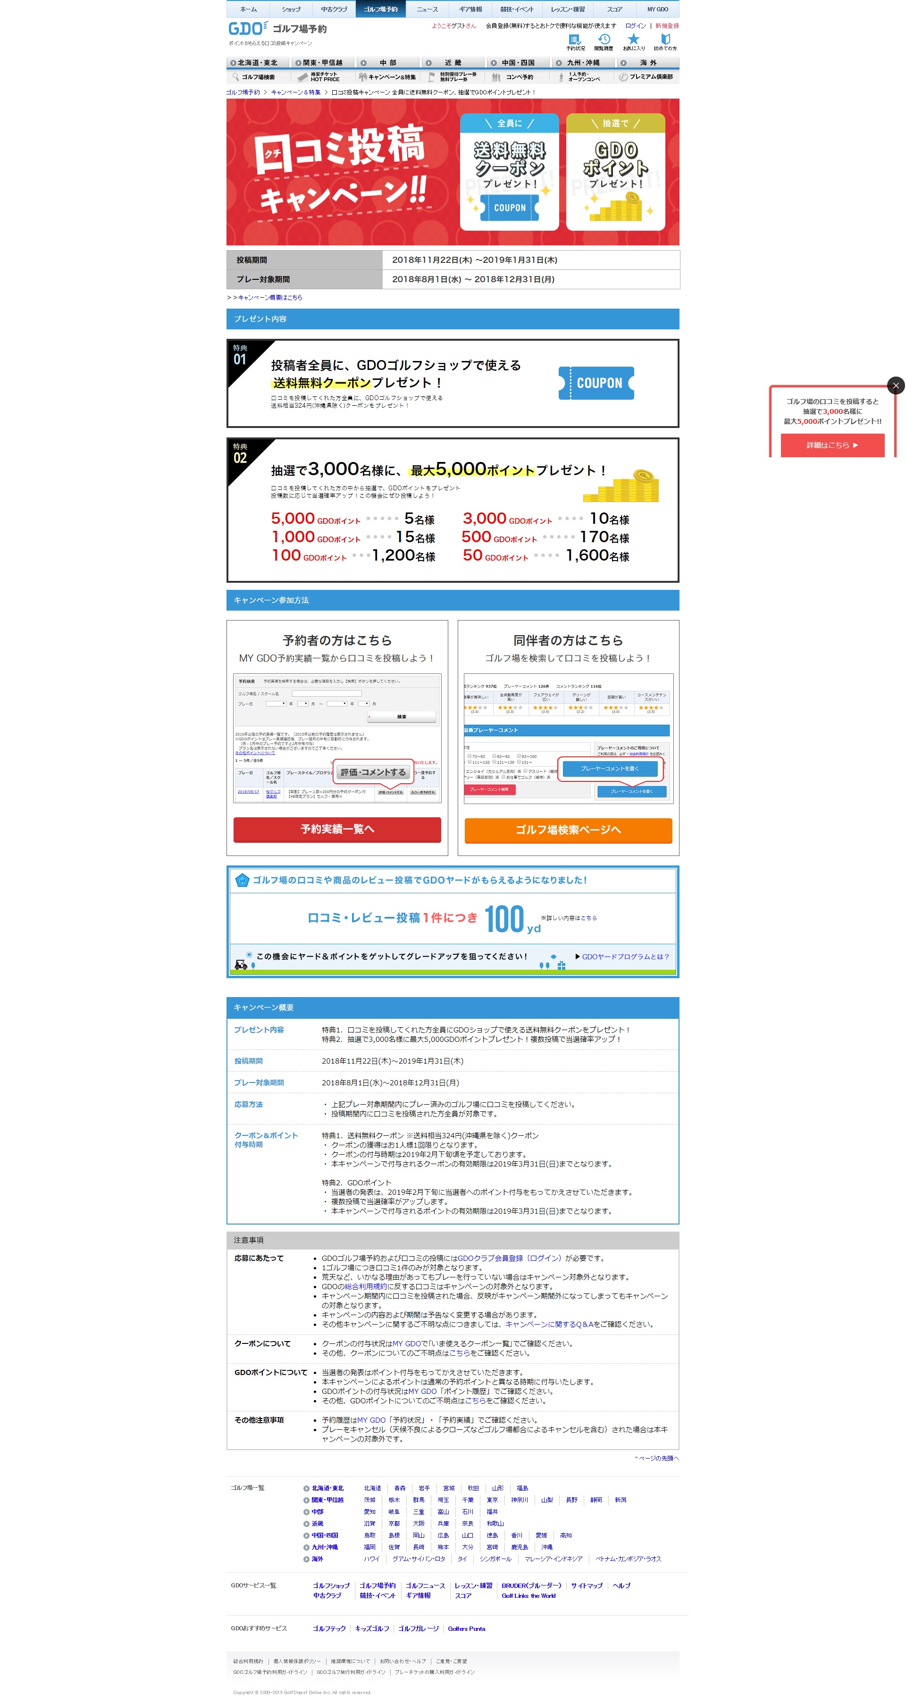Screen dimensions: 906x1703
Task: Open 格安チケット HOT PRICE ticket icon
Action: (303, 77)
